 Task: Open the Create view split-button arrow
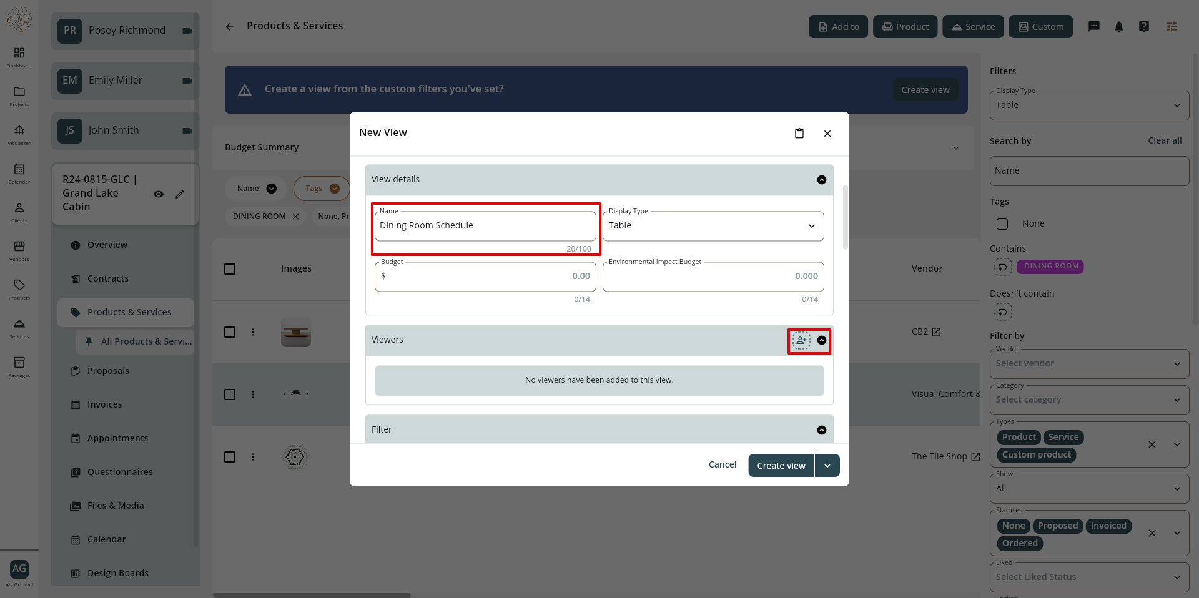click(x=827, y=466)
